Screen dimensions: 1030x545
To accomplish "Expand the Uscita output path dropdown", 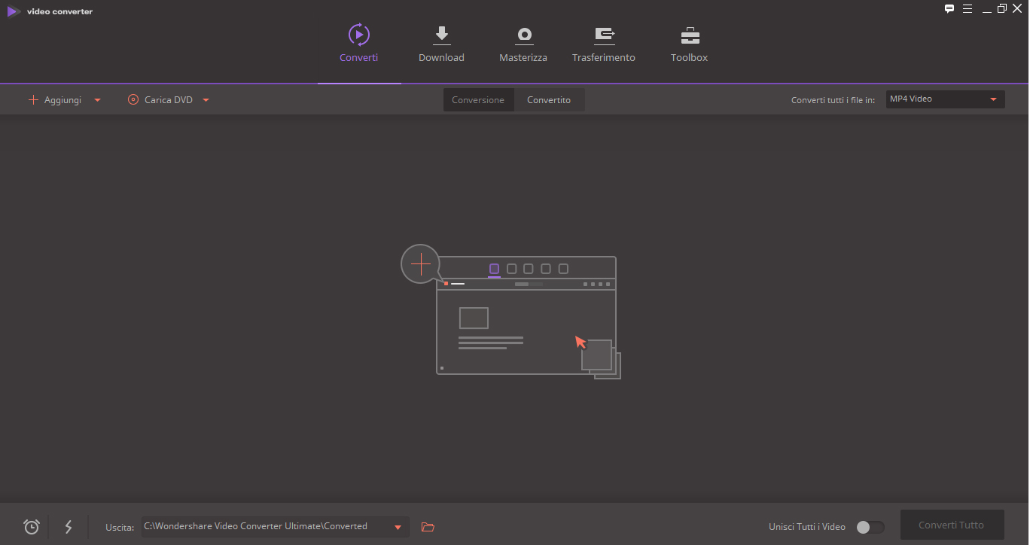I will click(398, 527).
